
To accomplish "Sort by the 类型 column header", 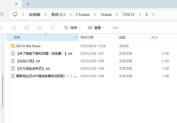I will [x=134, y=37].
